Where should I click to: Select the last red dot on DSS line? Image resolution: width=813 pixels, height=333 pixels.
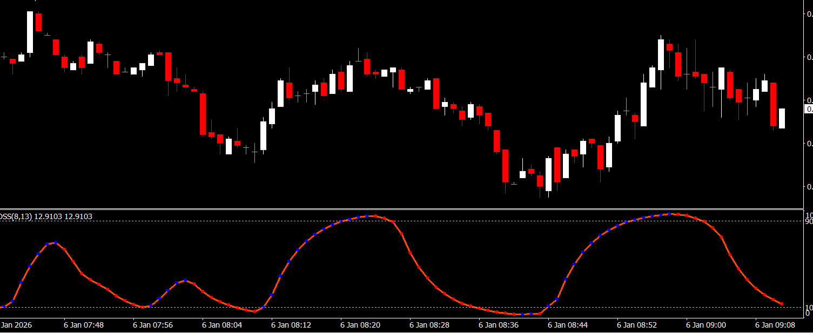click(x=782, y=304)
